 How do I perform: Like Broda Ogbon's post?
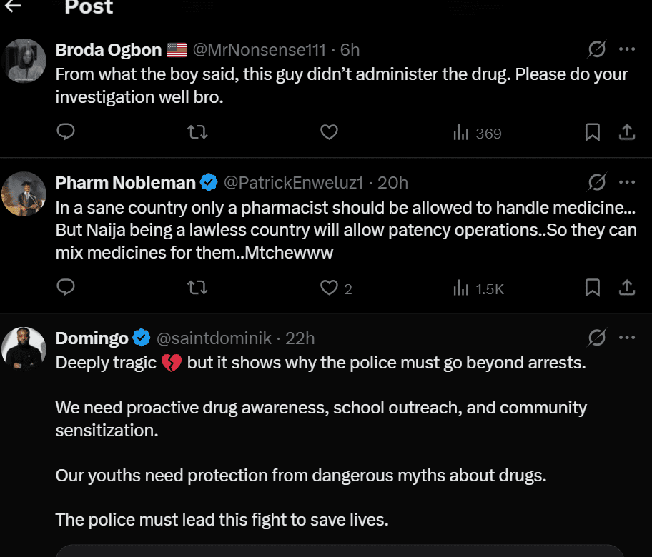pyautogui.click(x=329, y=133)
